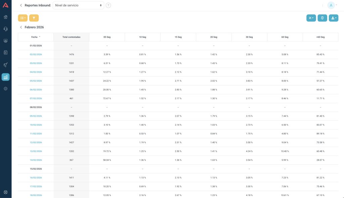Sort by the Fecha column header
This screenshot has width=344, height=198.
point(36,37)
